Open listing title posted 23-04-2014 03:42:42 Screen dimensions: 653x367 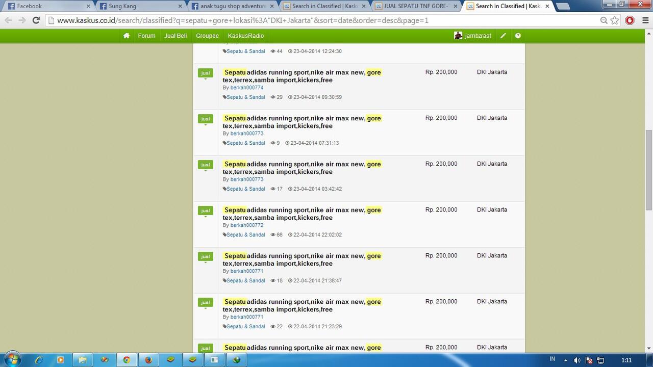point(302,168)
